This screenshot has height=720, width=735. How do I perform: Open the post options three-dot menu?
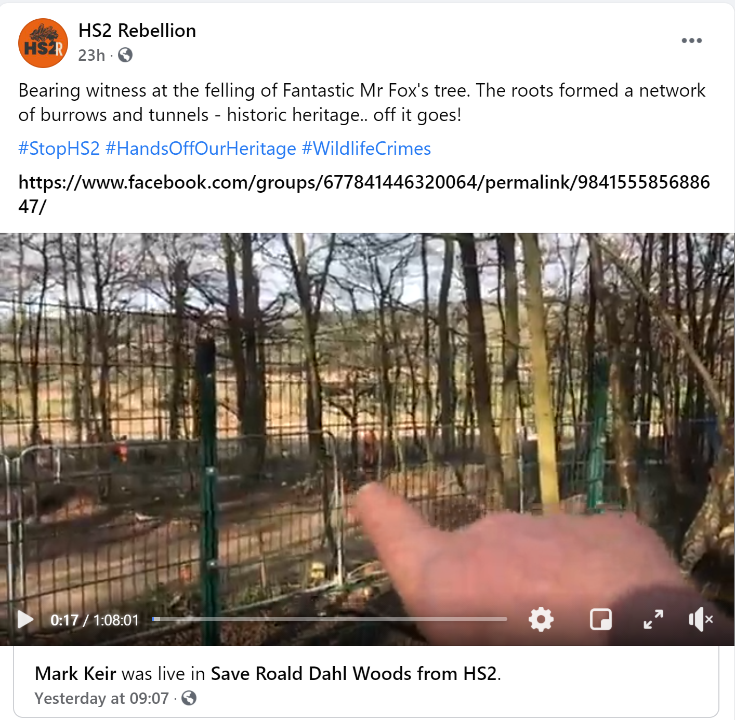[692, 41]
